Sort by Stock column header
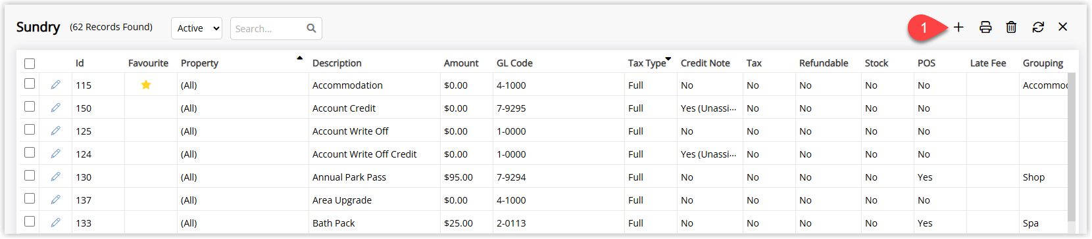Viewport: 1092px width, 239px height. coord(876,63)
